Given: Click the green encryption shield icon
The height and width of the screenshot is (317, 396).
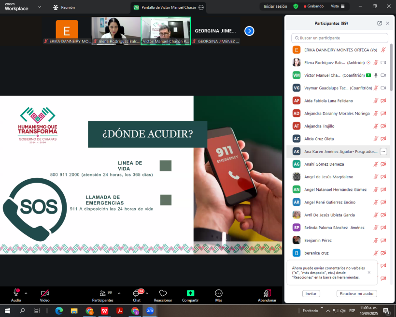Looking at the screenshot, I should (296, 6).
